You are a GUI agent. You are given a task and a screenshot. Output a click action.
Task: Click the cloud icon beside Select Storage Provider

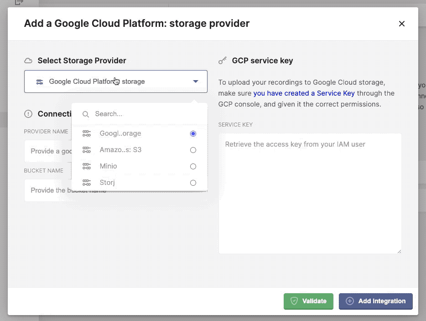pos(28,60)
